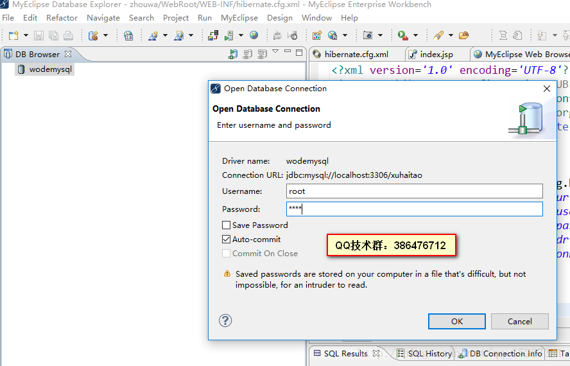Screen dimensions: 570x366
Task: Click second grayed connection icon in DB Browser header
Action: 262,54
